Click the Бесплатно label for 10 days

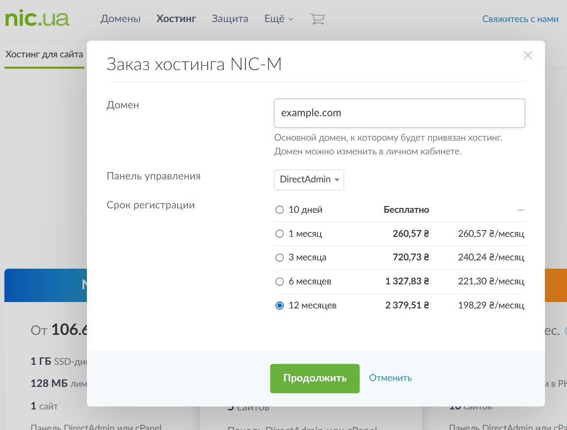406,210
